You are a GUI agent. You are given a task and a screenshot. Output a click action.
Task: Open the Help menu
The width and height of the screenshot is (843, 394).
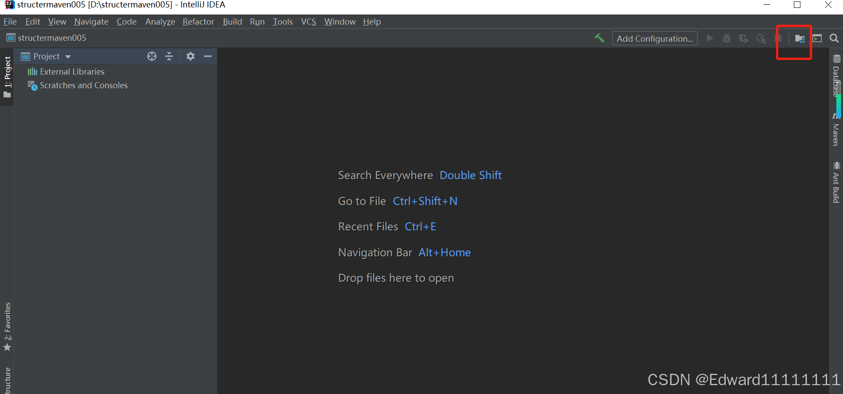372,21
